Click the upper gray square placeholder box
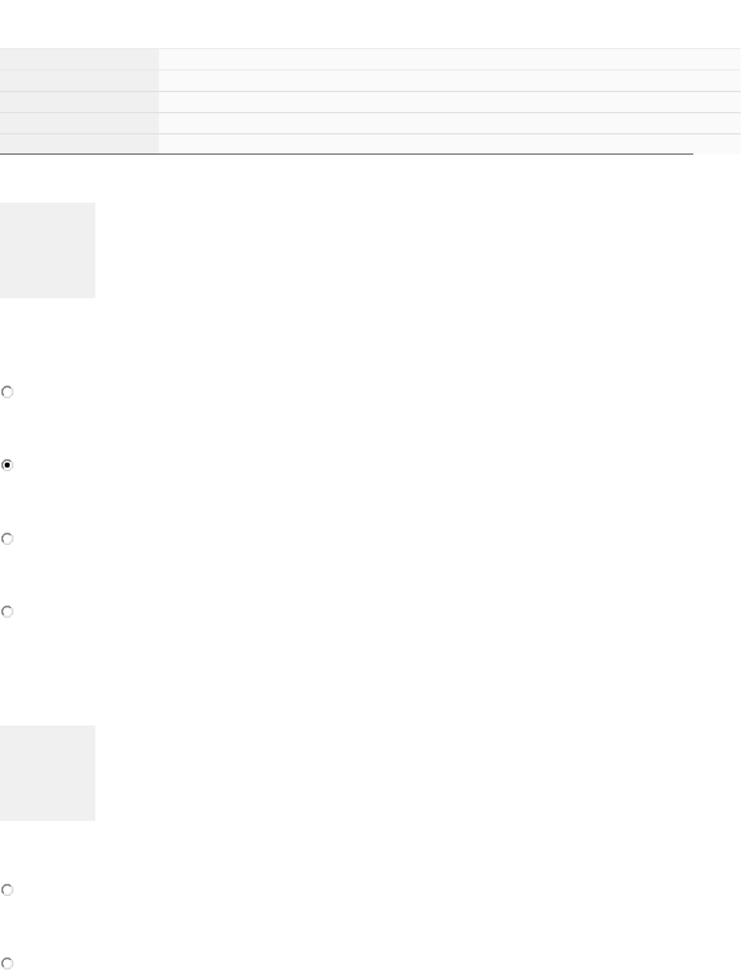Image resolution: width=741 pixels, height=974 pixels. tap(48, 250)
